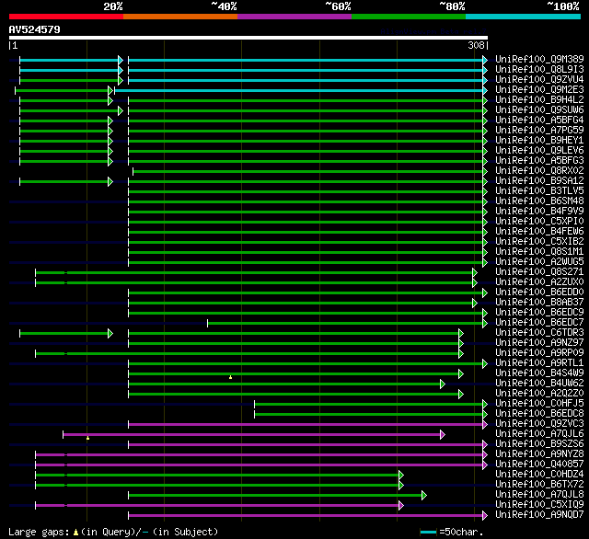Select the UniRef100_Q9LEV6 label

[539, 150]
